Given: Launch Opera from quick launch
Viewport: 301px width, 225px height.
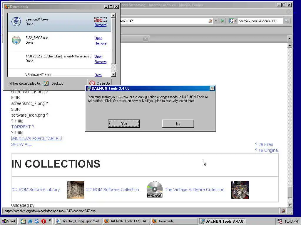Looking at the screenshot, I should 44,221.
